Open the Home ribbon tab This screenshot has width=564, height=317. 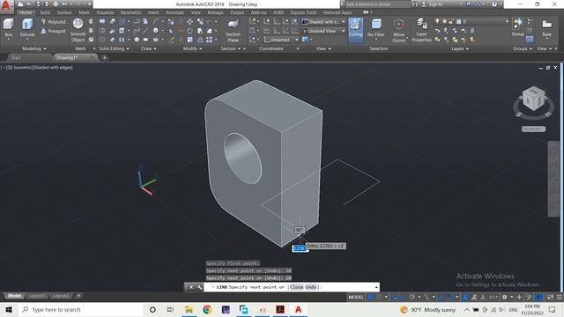(26, 12)
